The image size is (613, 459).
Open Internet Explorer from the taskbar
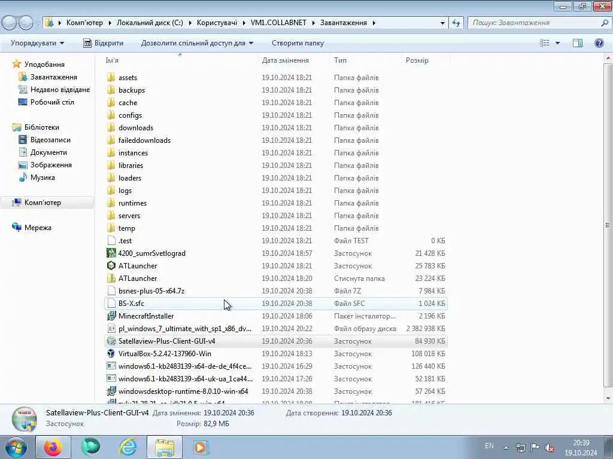128,447
